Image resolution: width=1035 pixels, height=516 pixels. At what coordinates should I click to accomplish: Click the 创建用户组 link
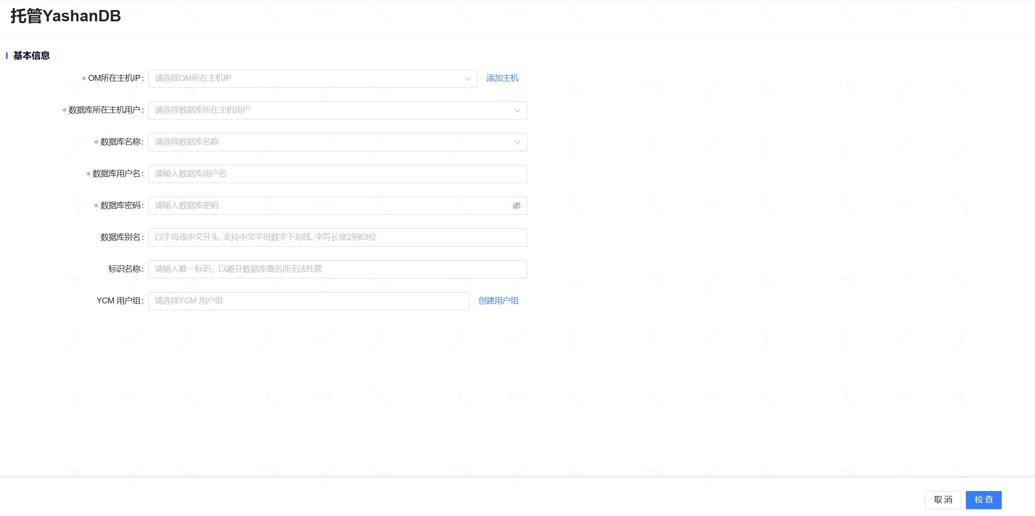click(498, 301)
